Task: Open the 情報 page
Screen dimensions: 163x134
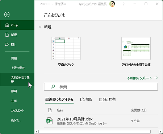Action: tap(17, 58)
